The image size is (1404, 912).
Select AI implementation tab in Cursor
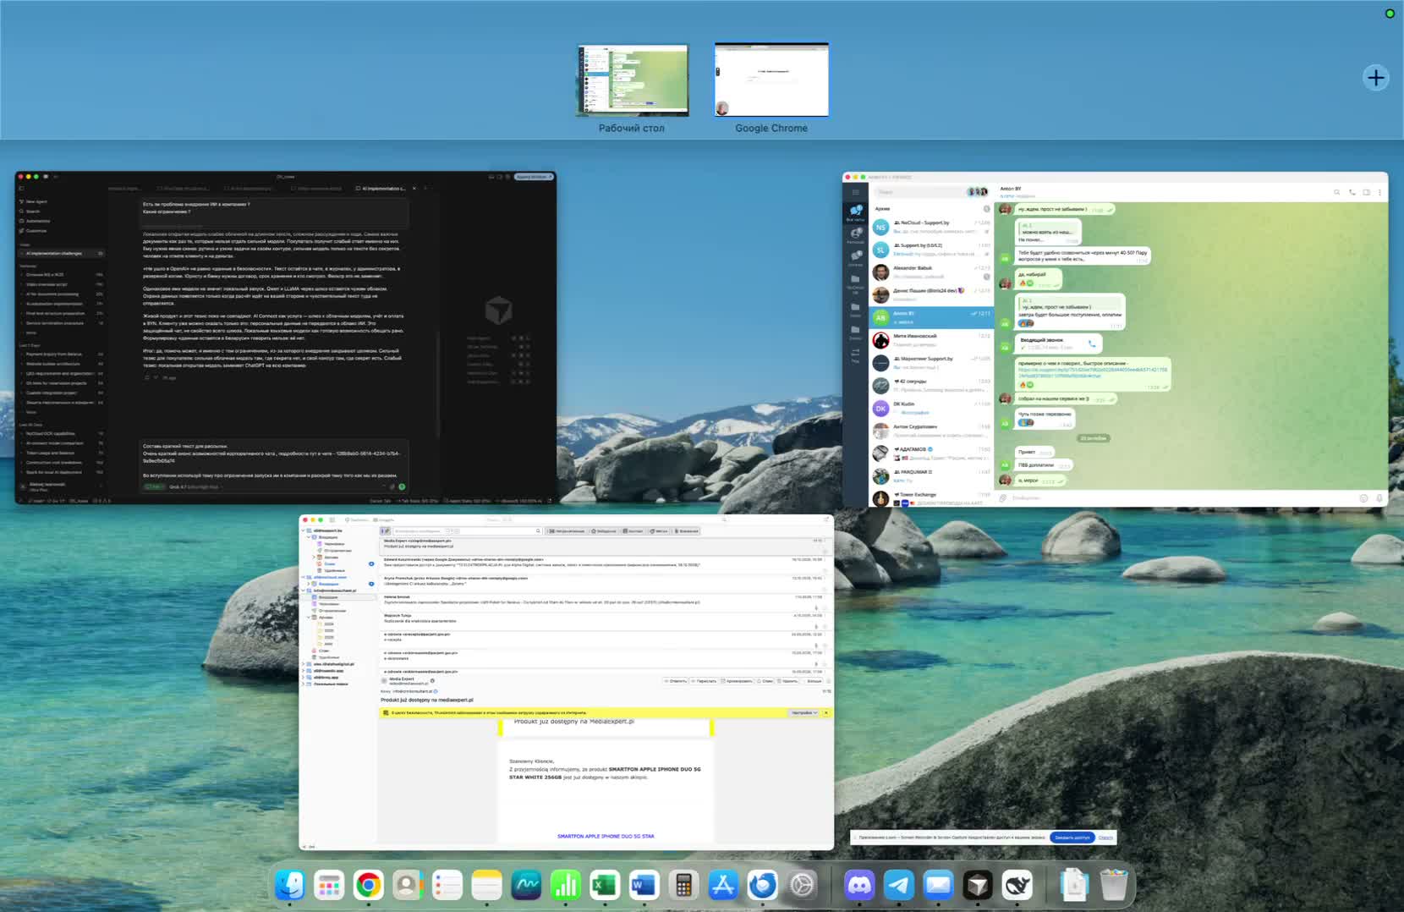tap(384, 189)
